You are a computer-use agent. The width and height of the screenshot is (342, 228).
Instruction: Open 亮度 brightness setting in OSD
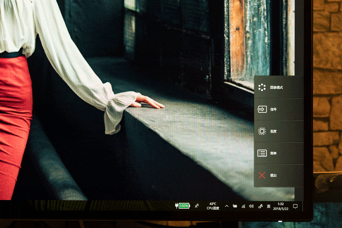[x=279, y=132]
